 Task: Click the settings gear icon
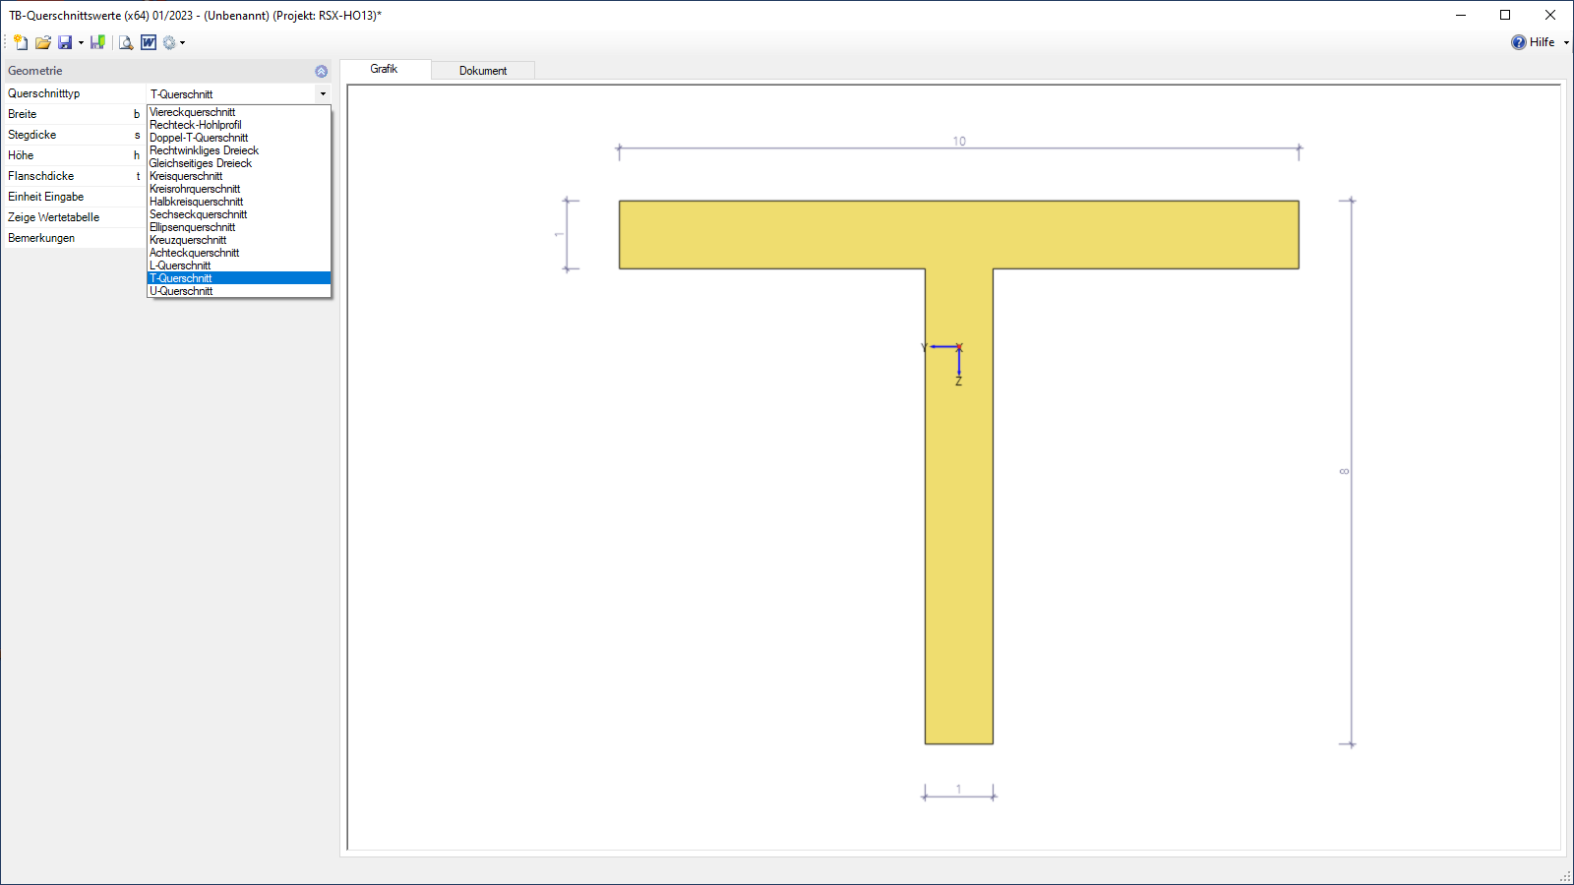tap(169, 42)
